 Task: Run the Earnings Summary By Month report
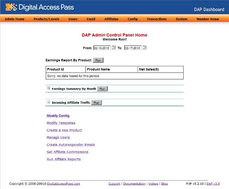click(102, 89)
